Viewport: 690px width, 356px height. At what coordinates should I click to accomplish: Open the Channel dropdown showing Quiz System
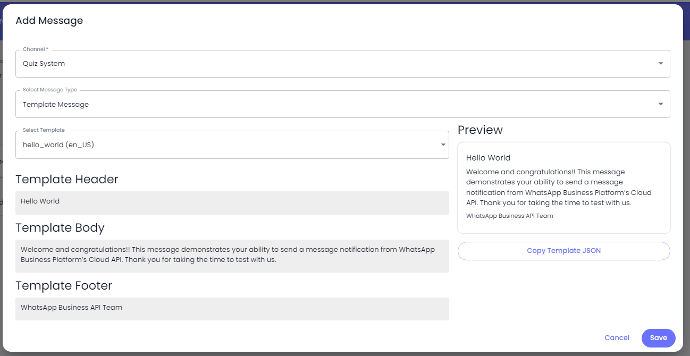[342, 64]
